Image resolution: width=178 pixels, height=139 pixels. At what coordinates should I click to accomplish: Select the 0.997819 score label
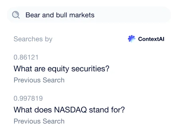point(28,99)
